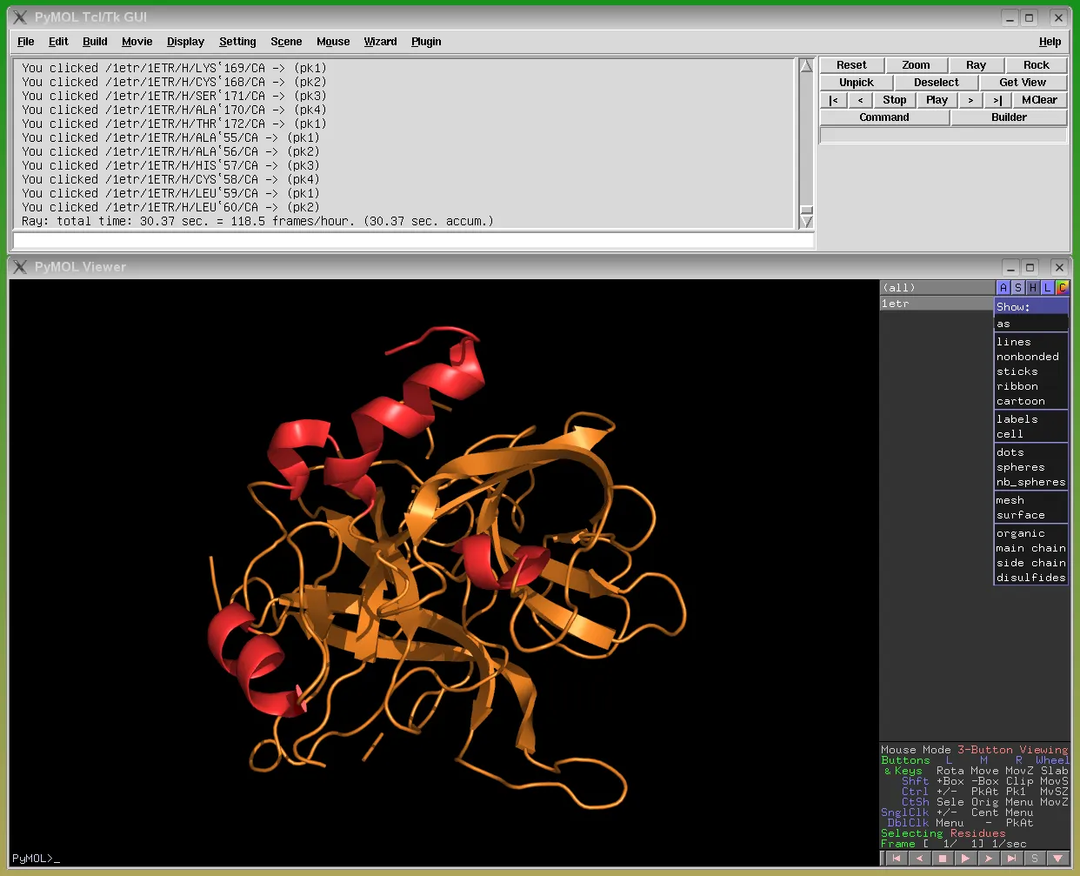Choose 'surface' from the Show menu
Image resolution: width=1080 pixels, height=876 pixels.
[1020, 515]
